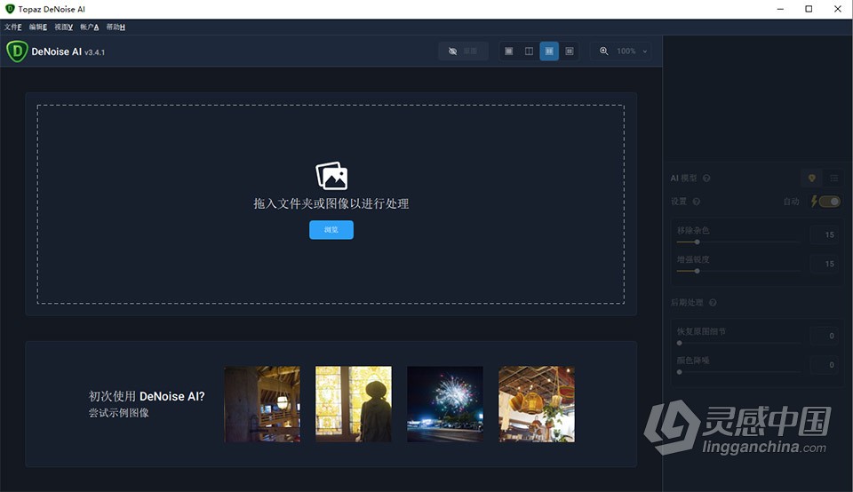Open the 视图 menu
This screenshot has width=853, height=492.
click(x=64, y=28)
